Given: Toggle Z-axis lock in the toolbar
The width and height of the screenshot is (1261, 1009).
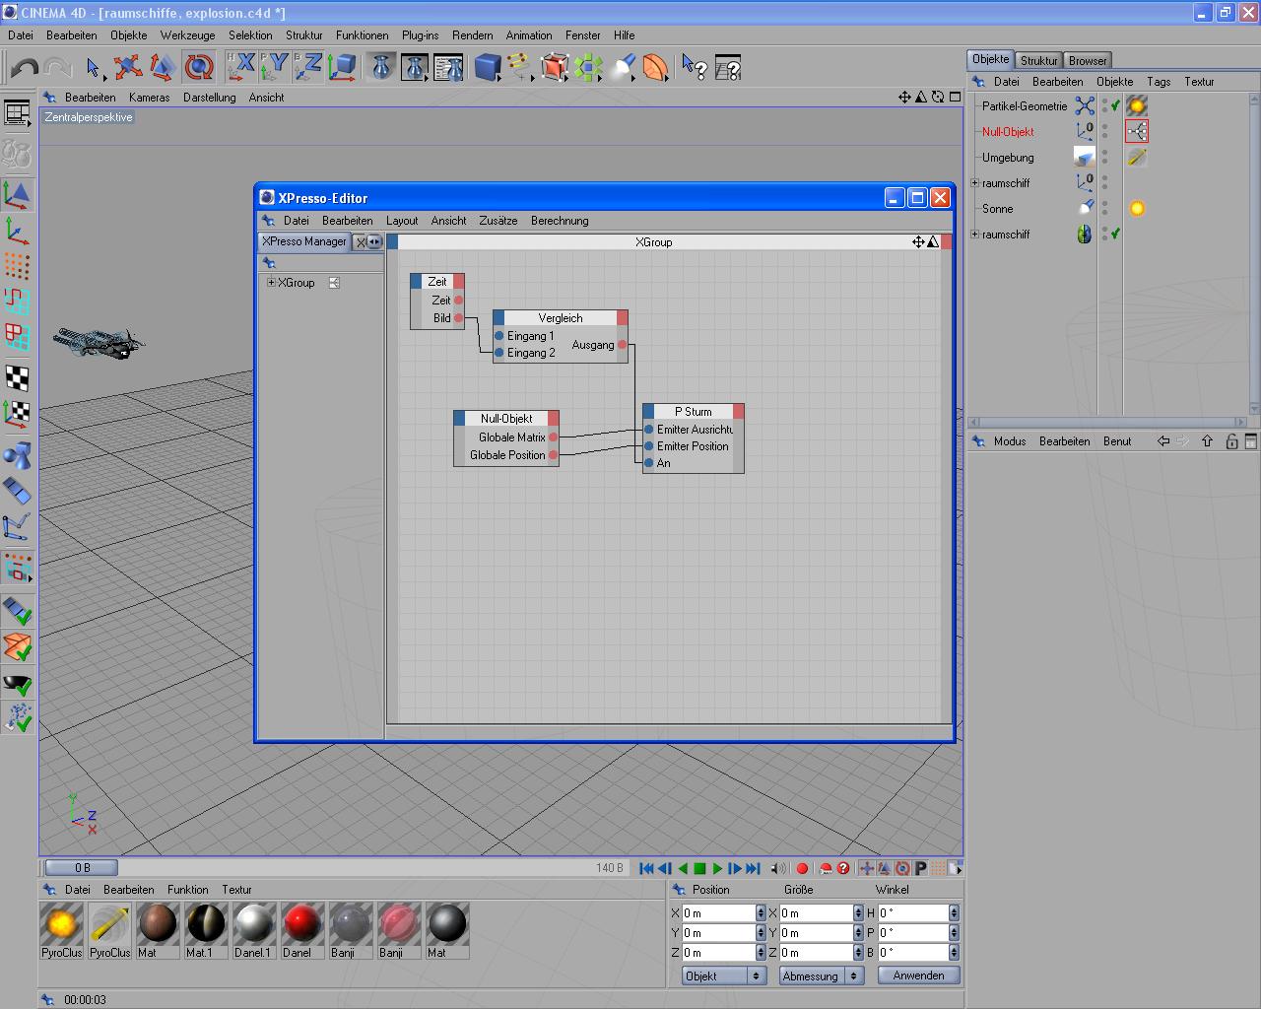Looking at the screenshot, I should 308,67.
